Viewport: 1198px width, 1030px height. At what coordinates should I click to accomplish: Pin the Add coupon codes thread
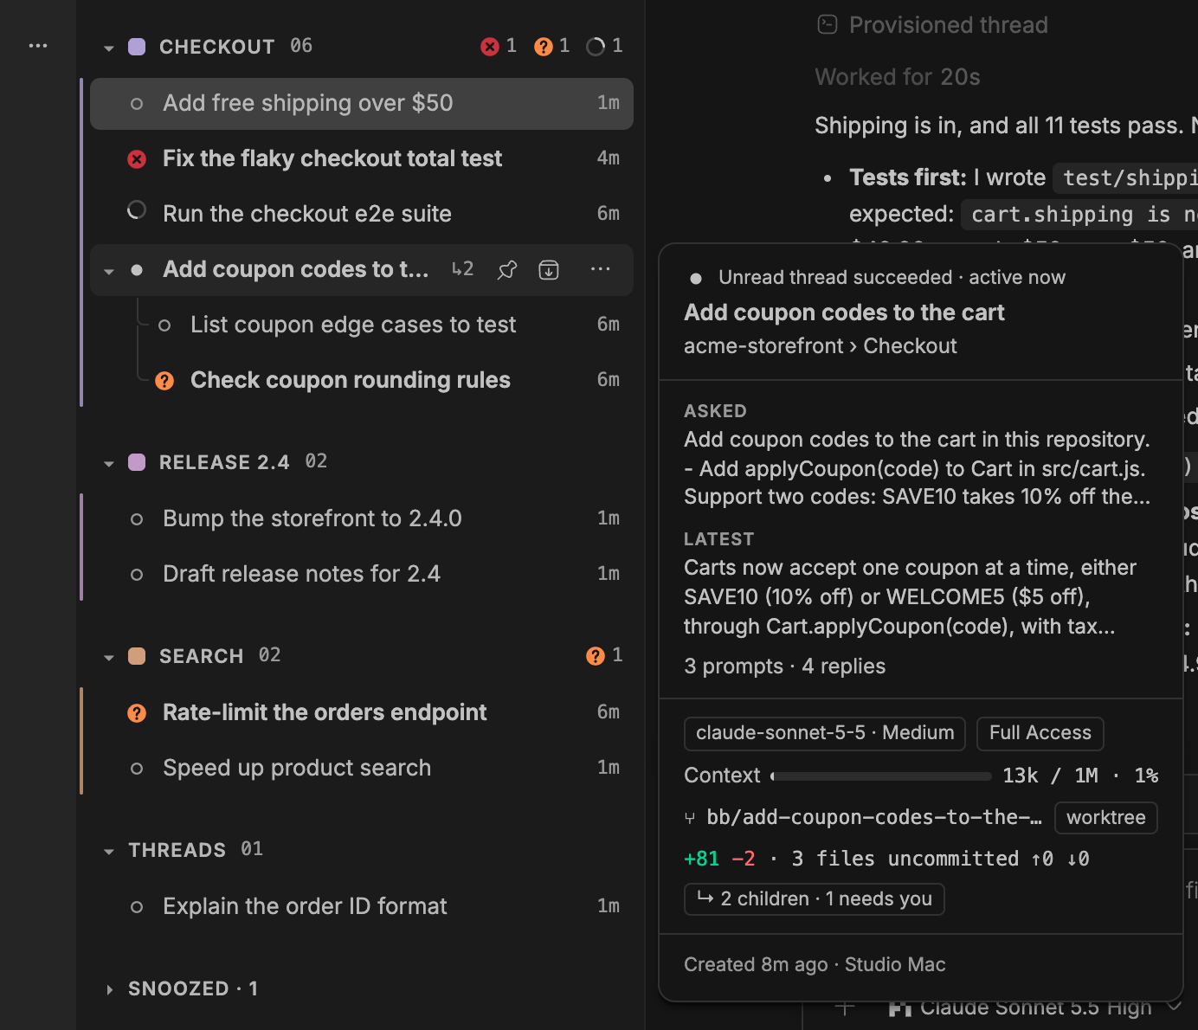point(507,270)
